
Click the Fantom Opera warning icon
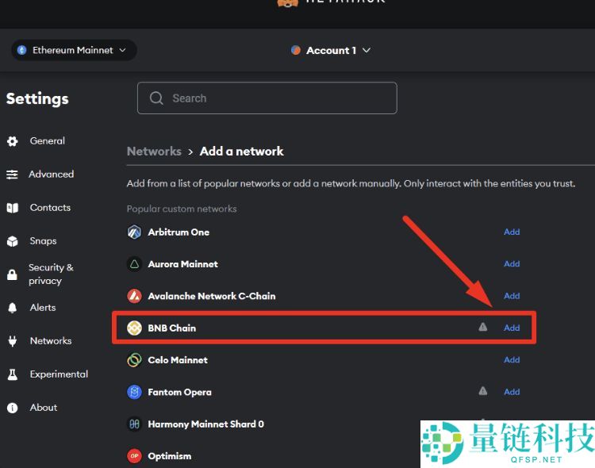pyautogui.click(x=482, y=390)
